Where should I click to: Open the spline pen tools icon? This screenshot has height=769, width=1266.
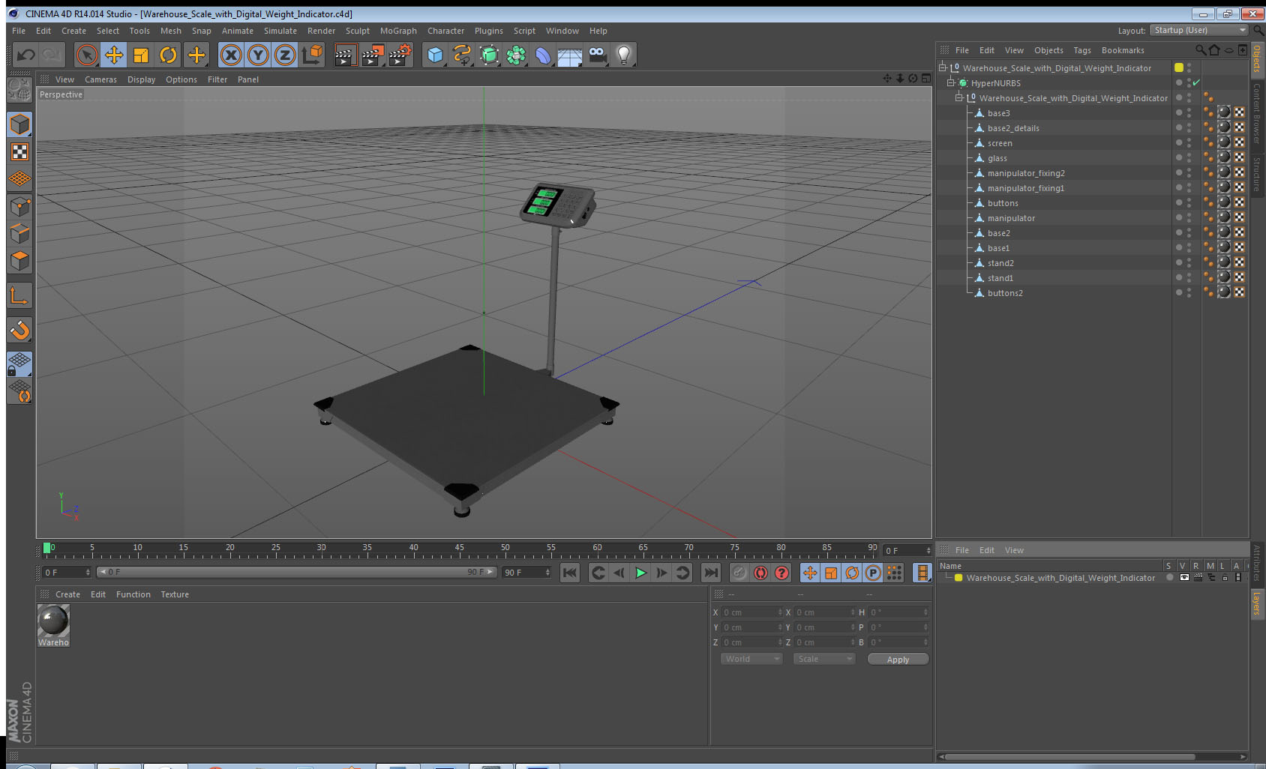pyautogui.click(x=462, y=55)
